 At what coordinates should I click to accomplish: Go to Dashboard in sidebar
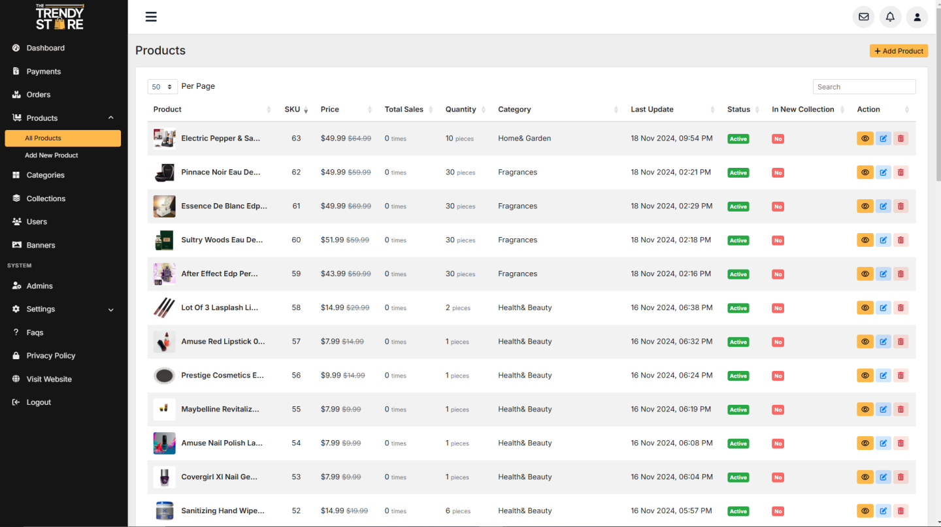[x=45, y=48]
